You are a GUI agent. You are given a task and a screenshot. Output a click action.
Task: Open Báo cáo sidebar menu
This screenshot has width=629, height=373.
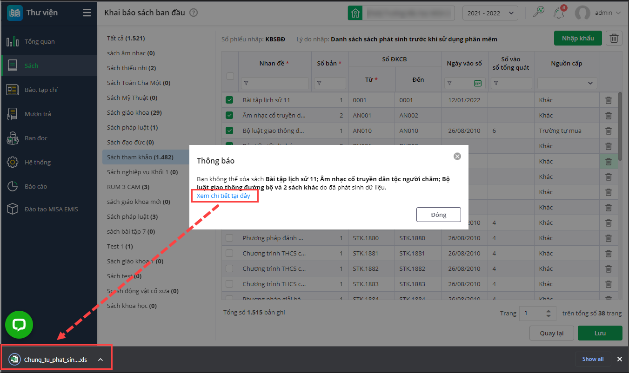point(48,186)
